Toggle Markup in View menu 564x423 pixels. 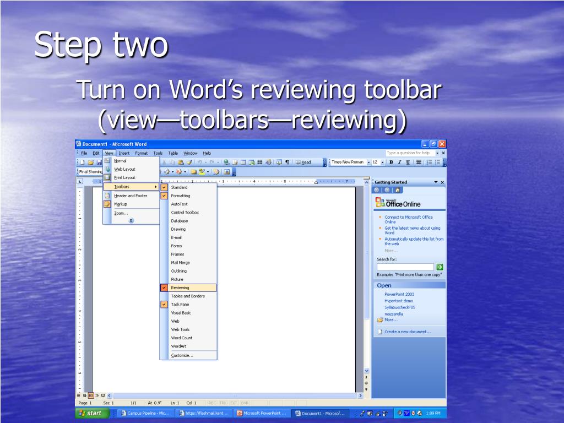coord(131,204)
